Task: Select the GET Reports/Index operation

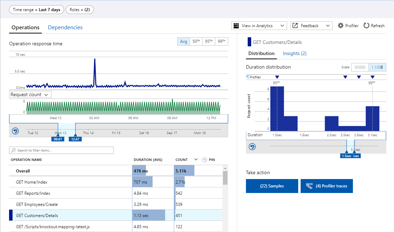Action: pos(116,193)
